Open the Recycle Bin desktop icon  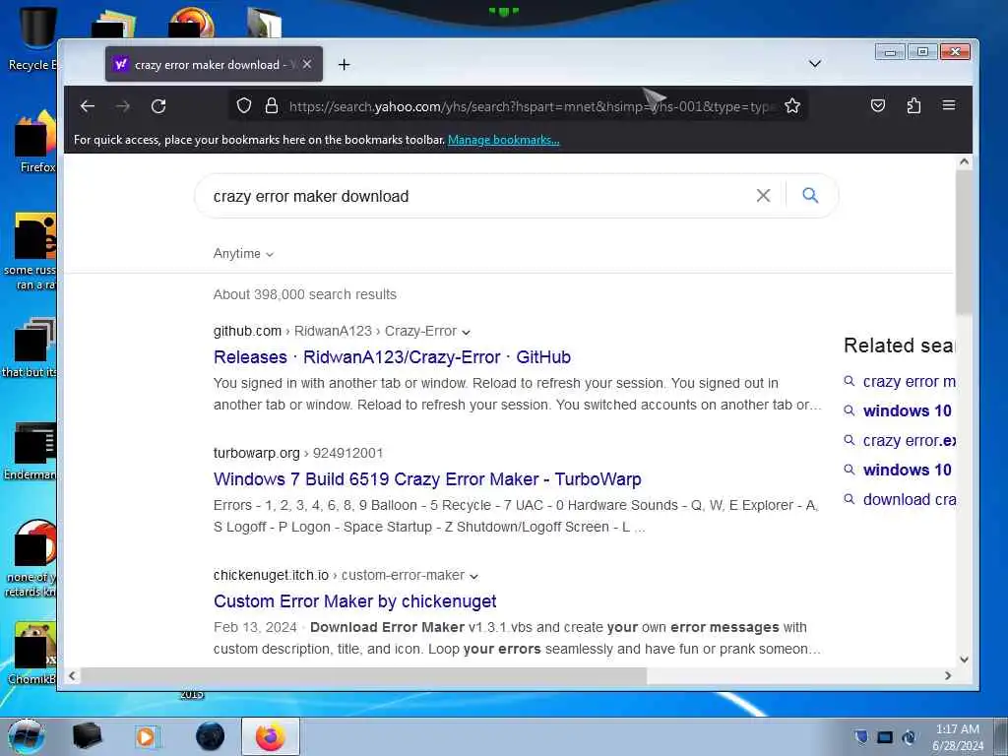[x=32, y=39]
